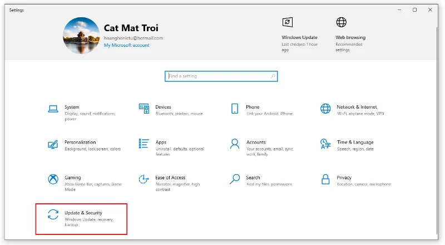Click the Accounts category title
The height and width of the screenshot is (245, 445).
tap(256, 142)
